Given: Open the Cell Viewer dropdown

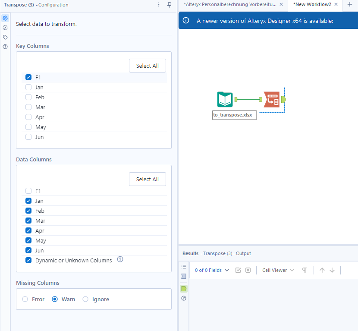Looking at the screenshot, I should [278, 270].
